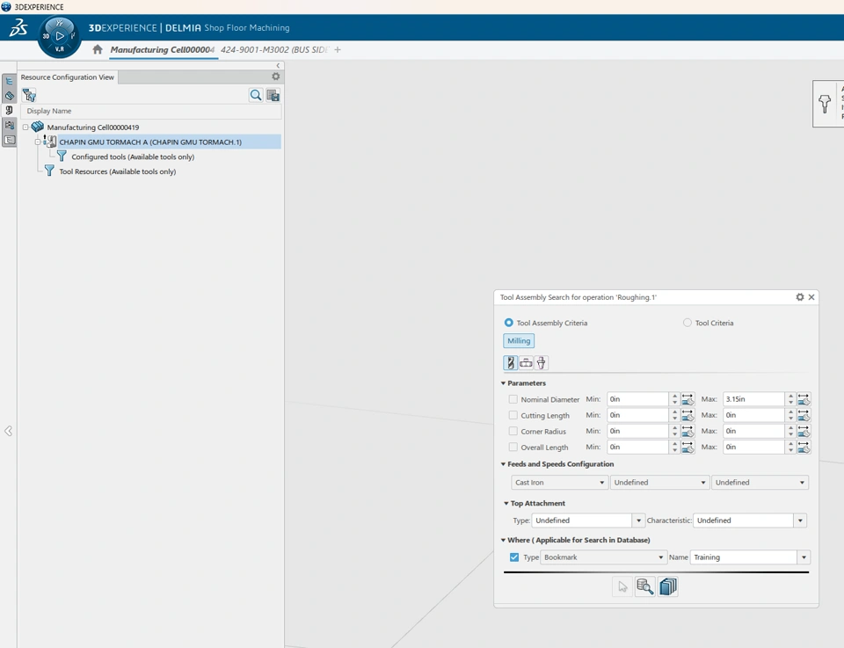Screen dimensions: 844x648
Task: Enable the Overall Length checkbox
Action: click(513, 447)
